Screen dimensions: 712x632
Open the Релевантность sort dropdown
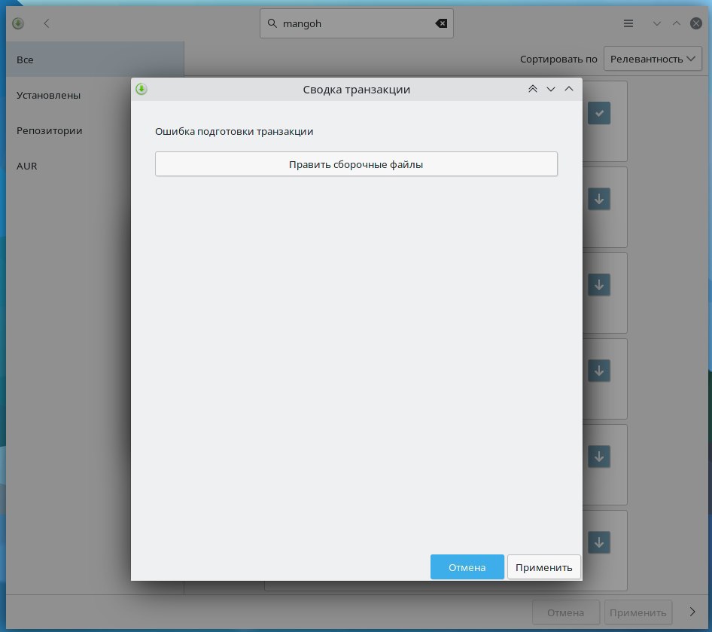(x=653, y=59)
